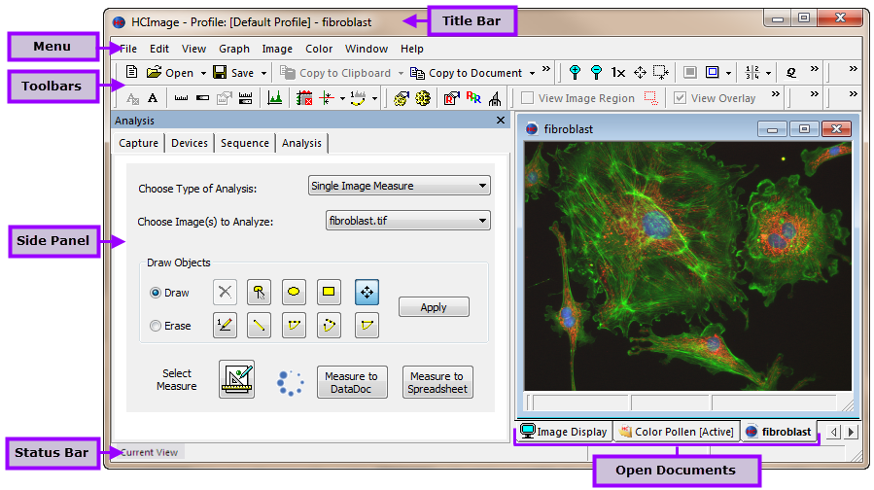The image size is (874, 490).
Task: Open the Edit menu
Action: click(x=158, y=49)
